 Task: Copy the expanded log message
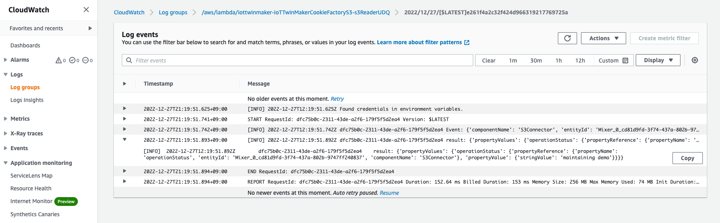687,158
